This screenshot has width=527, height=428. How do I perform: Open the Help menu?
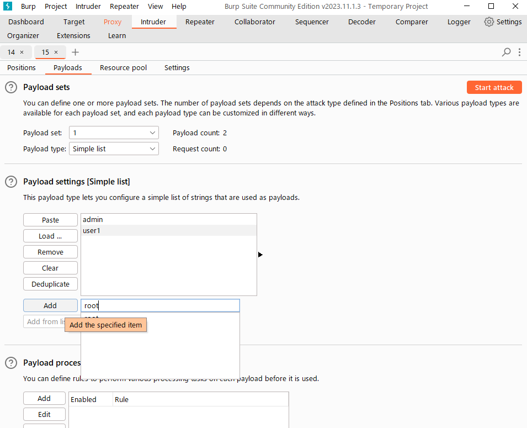[x=179, y=7]
